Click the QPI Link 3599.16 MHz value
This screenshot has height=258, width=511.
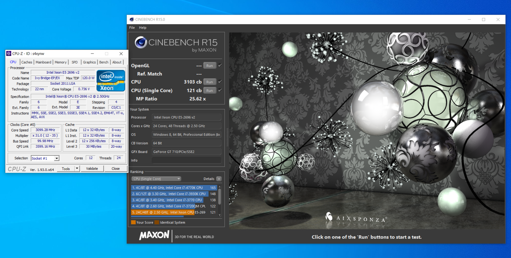click(45, 147)
